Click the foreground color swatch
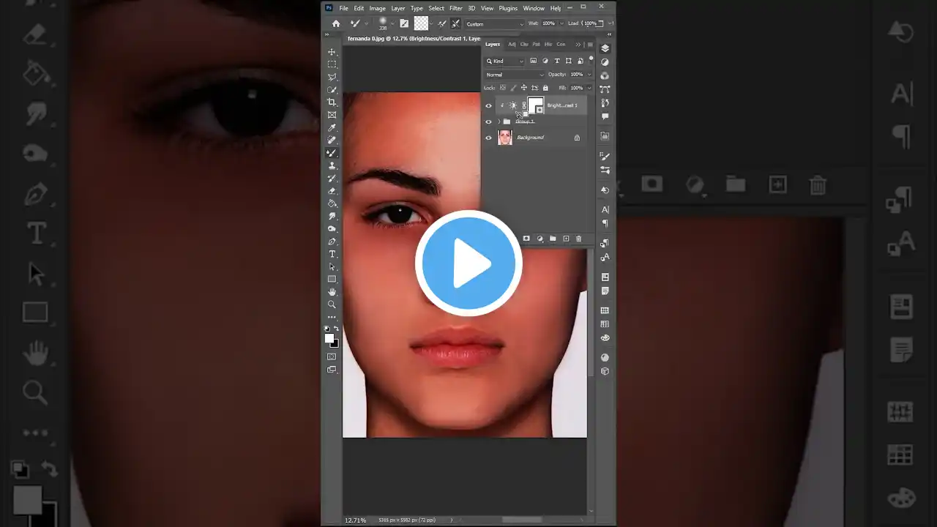The height and width of the screenshot is (527, 937). [x=328, y=336]
